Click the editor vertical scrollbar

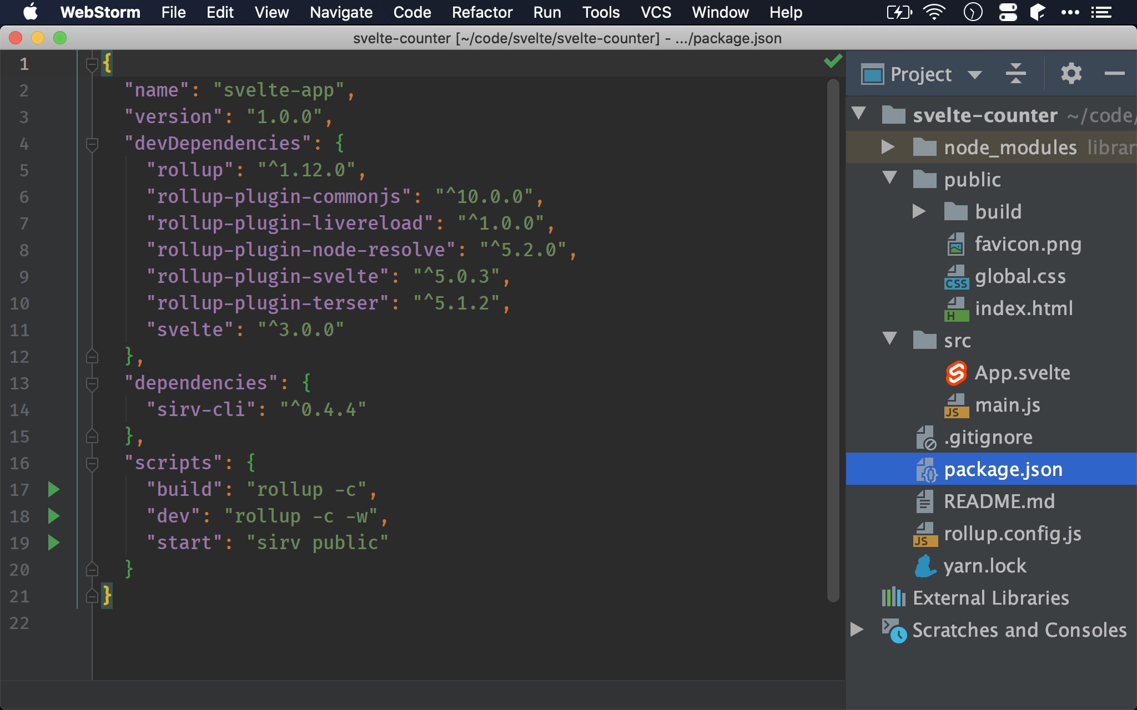coord(833,341)
